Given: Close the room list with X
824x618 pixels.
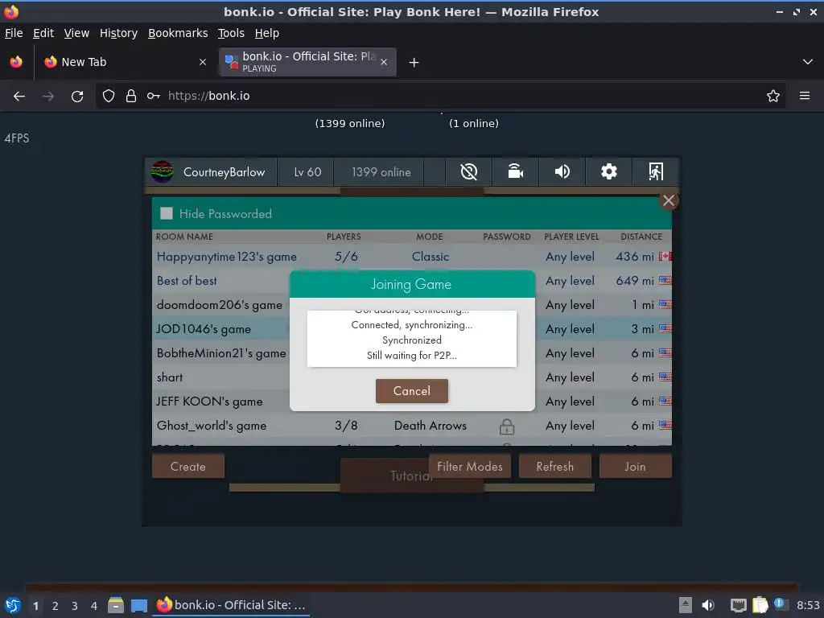Looking at the screenshot, I should pyautogui.click(x=669, y=200).
